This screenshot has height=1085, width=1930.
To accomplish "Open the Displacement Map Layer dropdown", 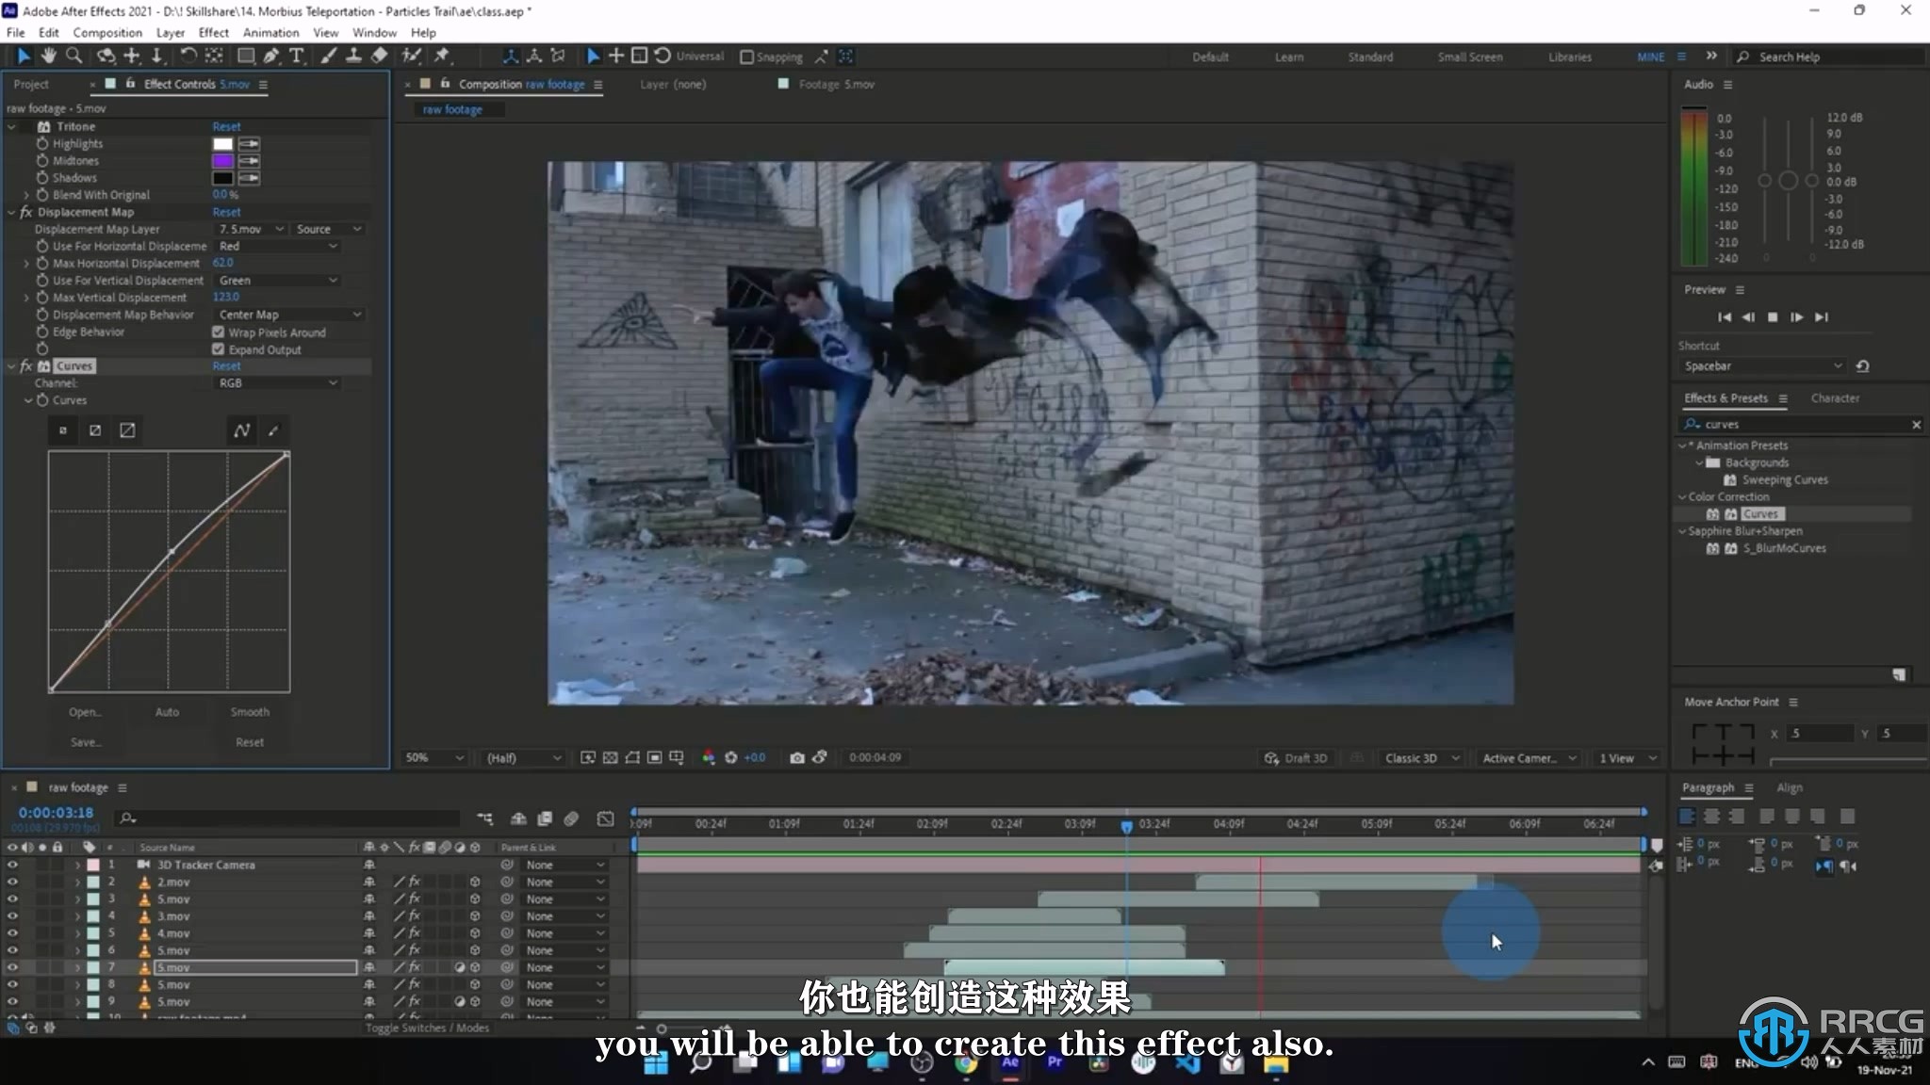I will click(251, 229).
